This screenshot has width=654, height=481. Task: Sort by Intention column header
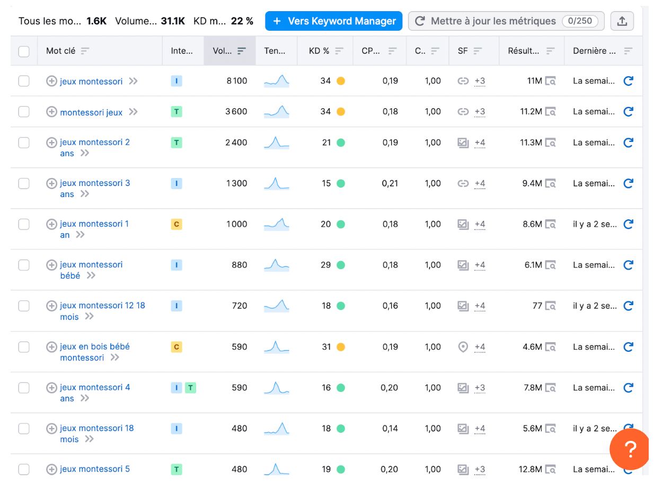click(x=182, y=51)
